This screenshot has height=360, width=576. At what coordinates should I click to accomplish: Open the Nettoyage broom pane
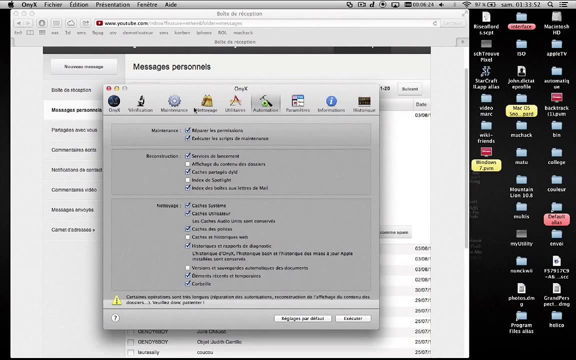click(x=206, y=103)
